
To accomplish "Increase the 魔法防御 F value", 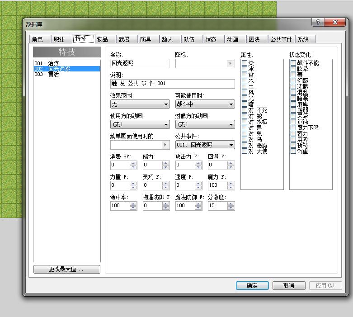I will [198, 203].
